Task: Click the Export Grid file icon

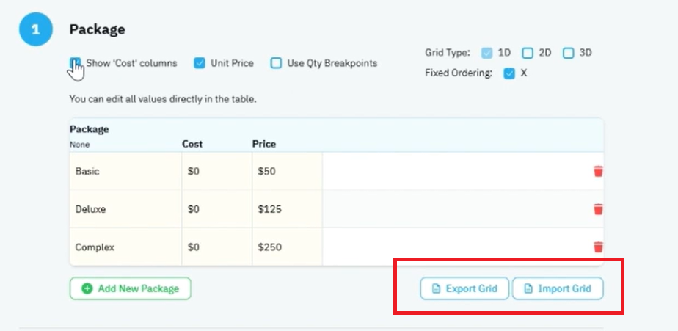Action: click(437, 288)
